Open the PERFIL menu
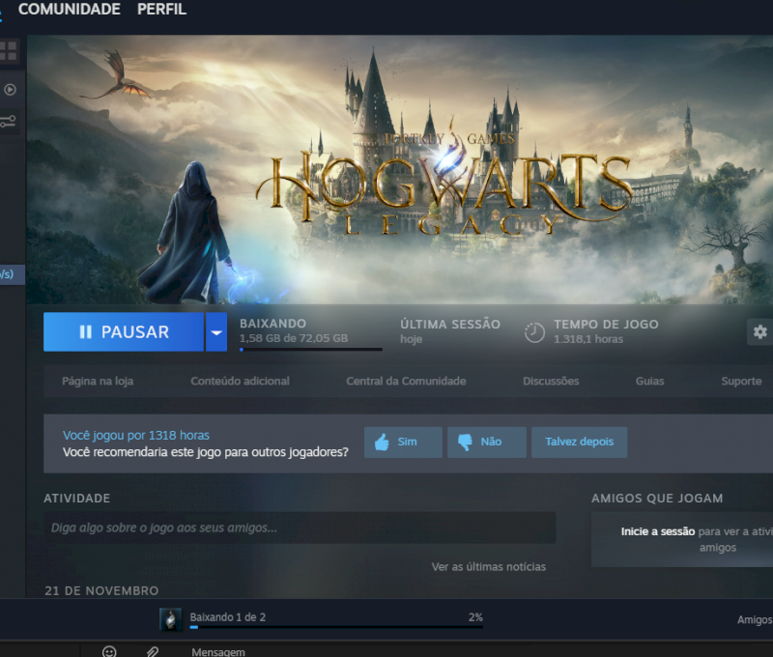 point(161,10)
